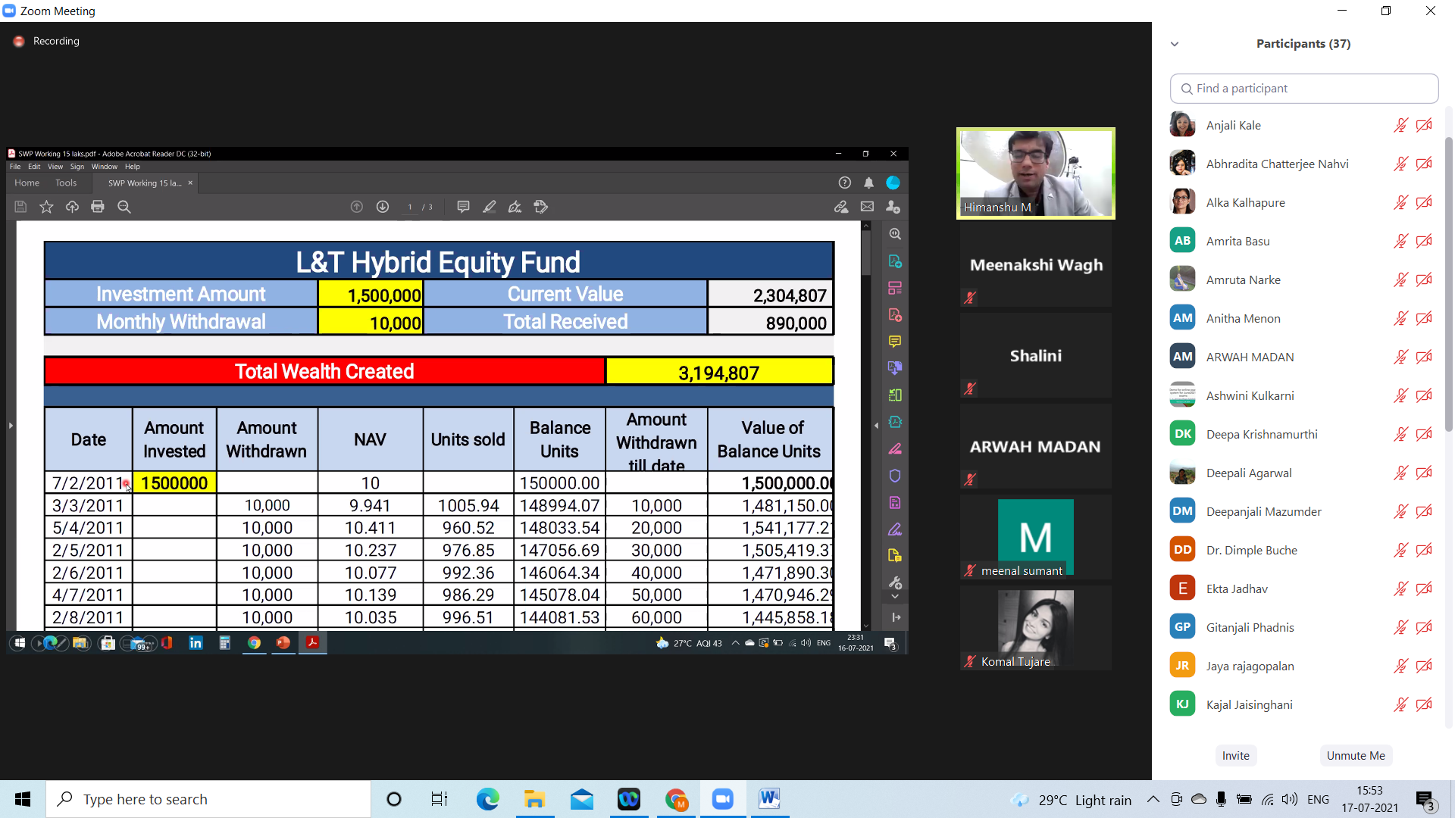
Task: Select the search tool in toolbar
Action: [122, 207]
